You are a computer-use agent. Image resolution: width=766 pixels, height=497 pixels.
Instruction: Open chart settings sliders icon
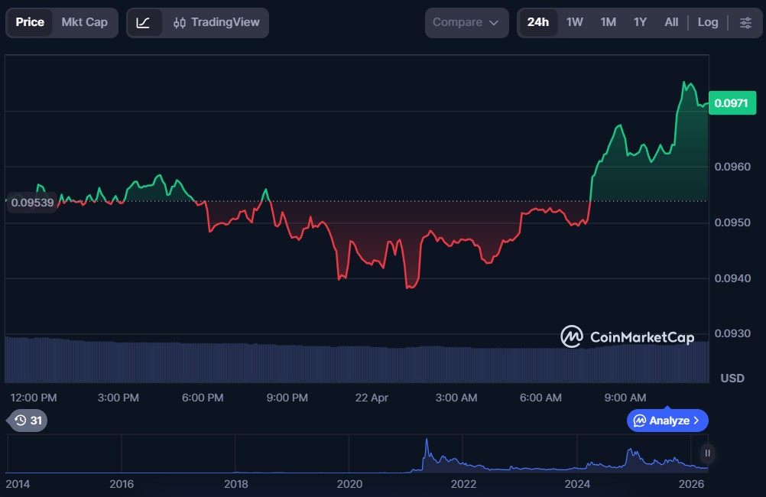pyautogui.click(x=745, y=22)
